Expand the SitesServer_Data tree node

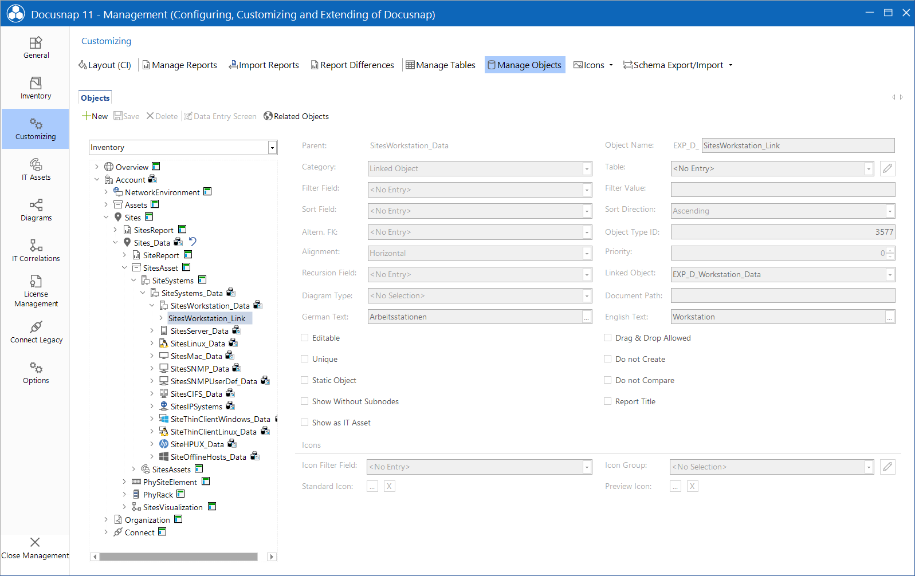click(151, 331)
